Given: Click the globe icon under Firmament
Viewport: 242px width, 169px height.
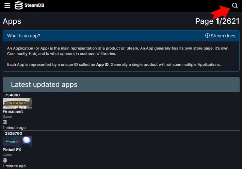Looking at the screenshot, I should (5, 122).
